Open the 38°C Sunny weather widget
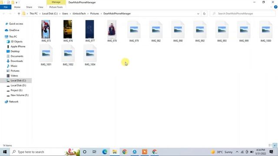Screen dimensions: 278x156 pos(222,152)
